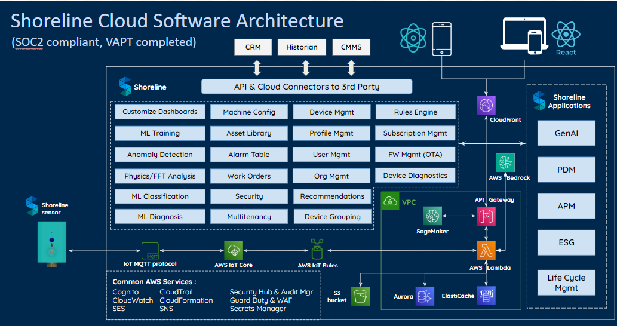The width and height of the screenshot is (617, 326).
Task: Click the Security module
Action: 249,196
